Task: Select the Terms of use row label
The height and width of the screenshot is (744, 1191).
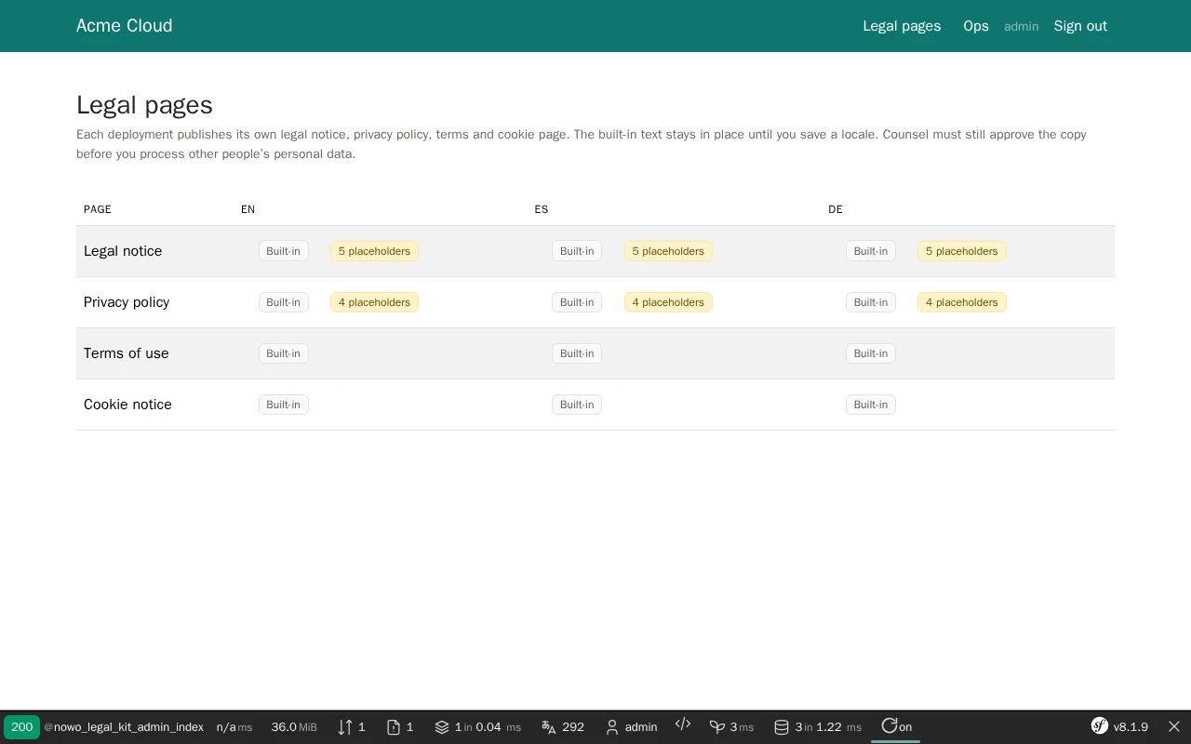Action: coord(127,353)
